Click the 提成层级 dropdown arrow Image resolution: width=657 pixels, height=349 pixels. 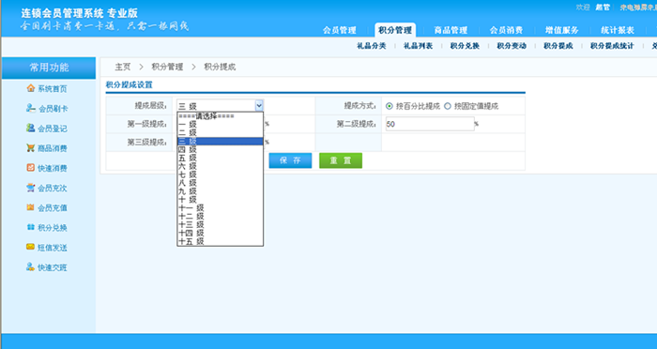point(259,106)
